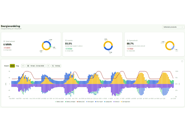This screenshot has height=132, width=185.
Task: Click the calendar icon in the date range button
Action: point(28,66)
